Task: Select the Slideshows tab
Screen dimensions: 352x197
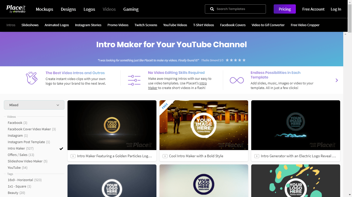Action: pyautogui.click(x=30, y=25)
